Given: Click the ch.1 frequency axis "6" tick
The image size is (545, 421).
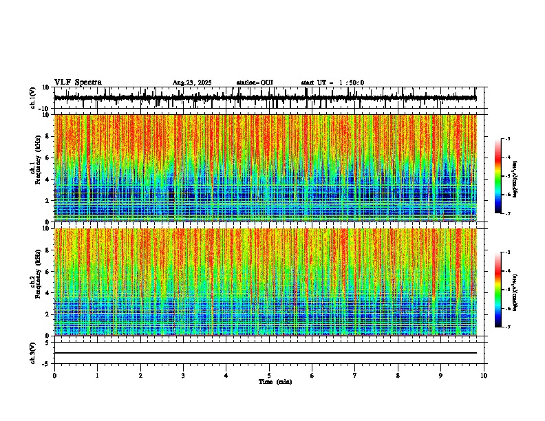Looking at the screenshot, I should tap(48, 158).
